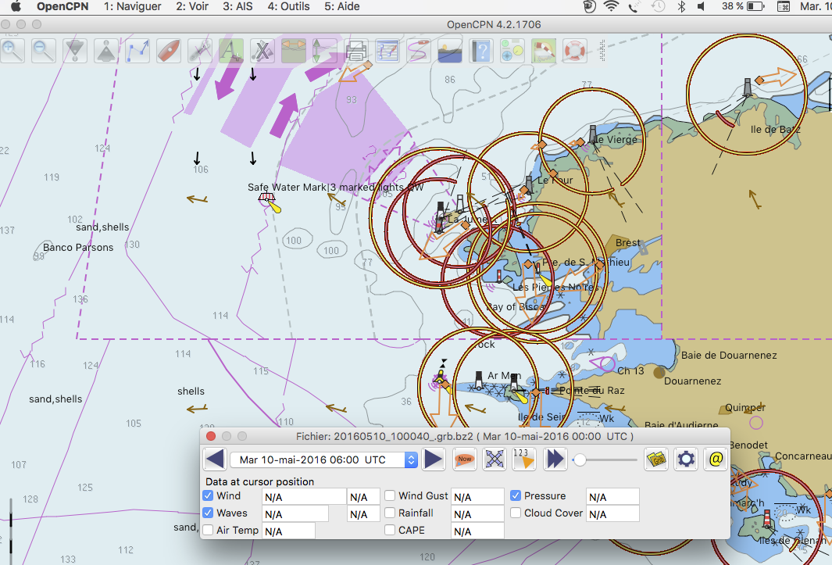Open the 2: Voir menu

pyautogui.click(x=192, y=6)
